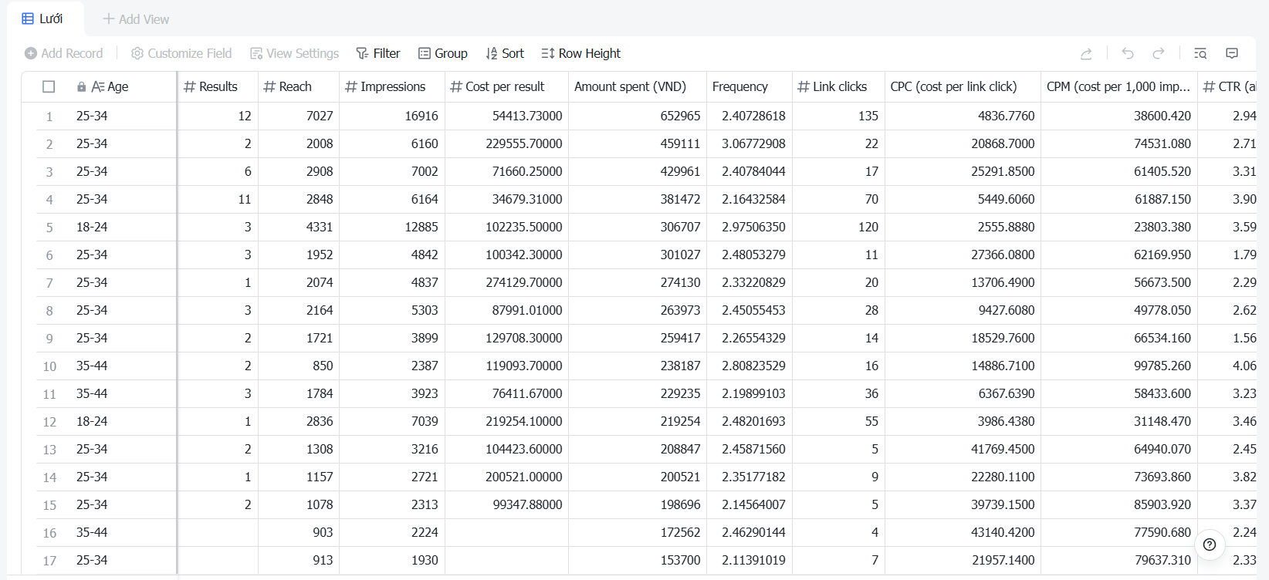The image size is (1269, 580).
Task: Click the CPM (cost per 1,000 imp... header
Action: 1119,86
